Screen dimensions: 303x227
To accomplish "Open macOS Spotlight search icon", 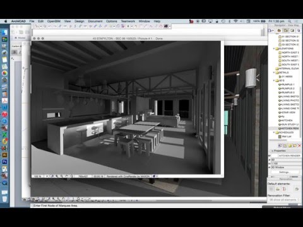I will [290, 21].
